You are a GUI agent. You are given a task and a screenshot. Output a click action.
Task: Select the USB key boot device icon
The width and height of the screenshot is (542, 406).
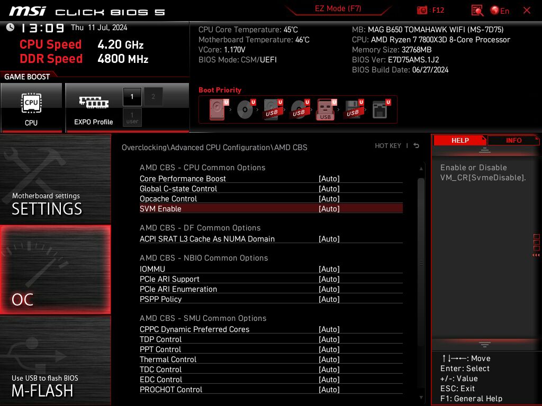coord(326,109)
